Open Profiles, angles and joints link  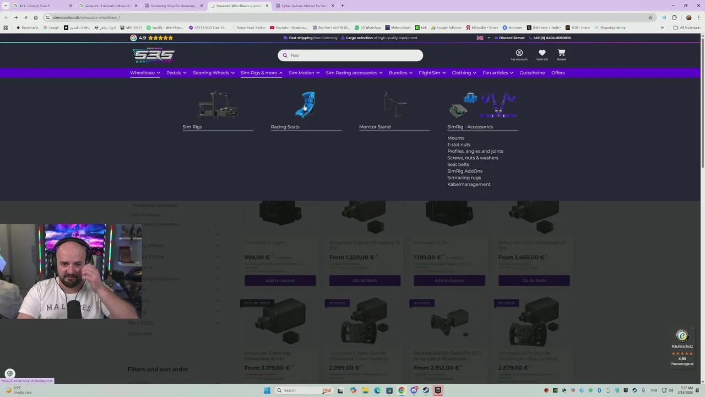[x=475, y=151]
